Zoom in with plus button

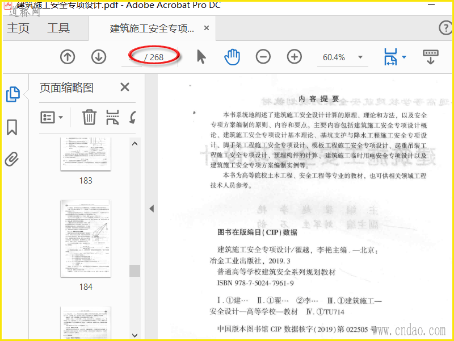pyautogui.click(x=295, y=57)
